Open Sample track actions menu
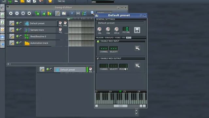 tap(12, 30)
